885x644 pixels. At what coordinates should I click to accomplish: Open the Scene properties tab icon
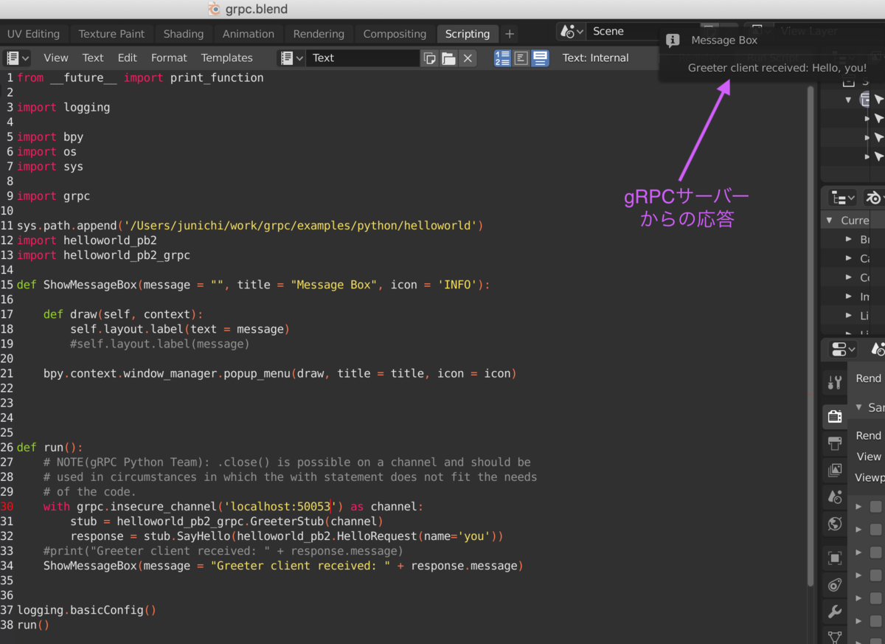pos(835,496)
